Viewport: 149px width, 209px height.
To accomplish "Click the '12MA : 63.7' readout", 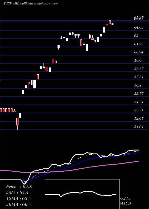I will [19, 199].
